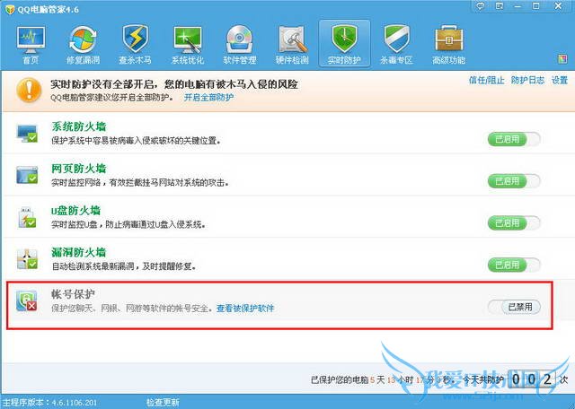575x409 pixels.
Task: Click the 漏洞防火墙 heading
Action: pos(79,252)
